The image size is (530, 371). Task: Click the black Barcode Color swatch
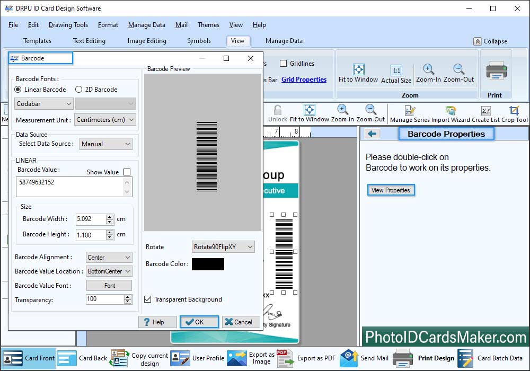pos(208,264)
